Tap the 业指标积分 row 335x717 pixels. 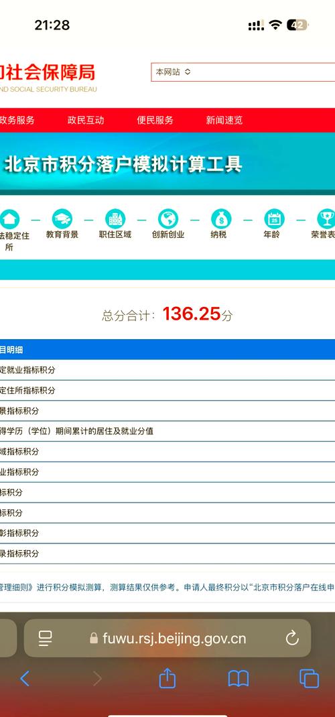(167, 472)
